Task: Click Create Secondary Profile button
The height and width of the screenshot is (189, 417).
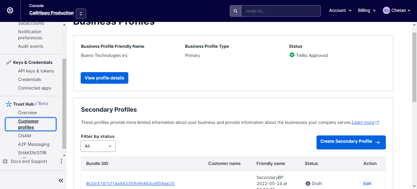Action: pyautogui.click(x=351, y=142)
